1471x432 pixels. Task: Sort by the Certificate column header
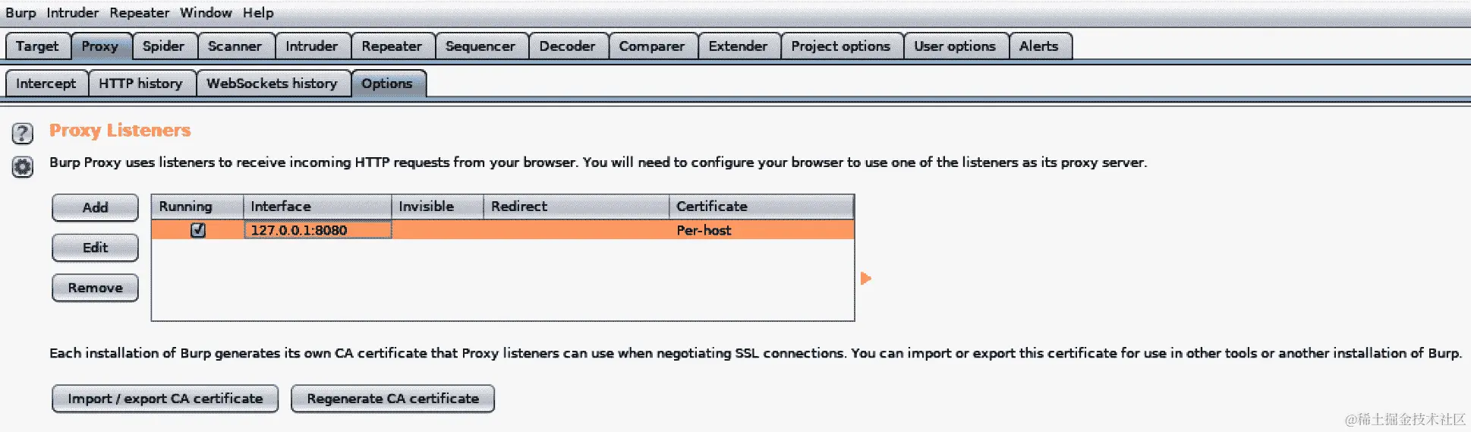761,207
